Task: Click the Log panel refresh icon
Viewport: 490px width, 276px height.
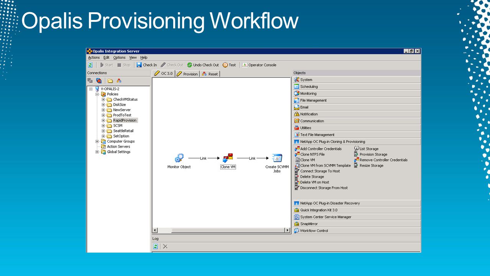Action: [156, 246]
